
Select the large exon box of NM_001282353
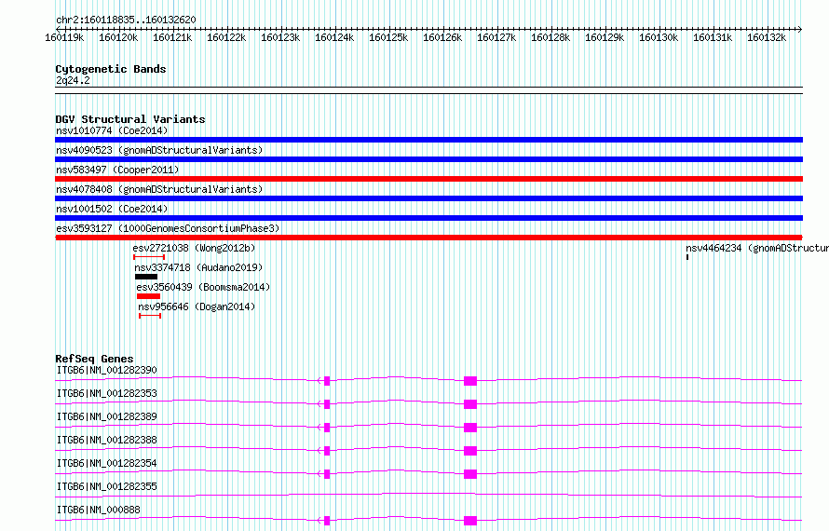coord(470,404)
